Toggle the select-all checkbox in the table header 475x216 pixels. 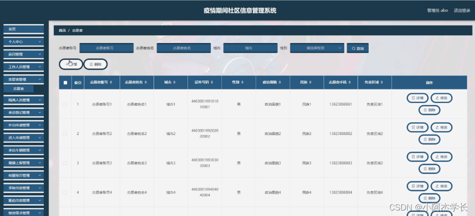coord(66,82)
